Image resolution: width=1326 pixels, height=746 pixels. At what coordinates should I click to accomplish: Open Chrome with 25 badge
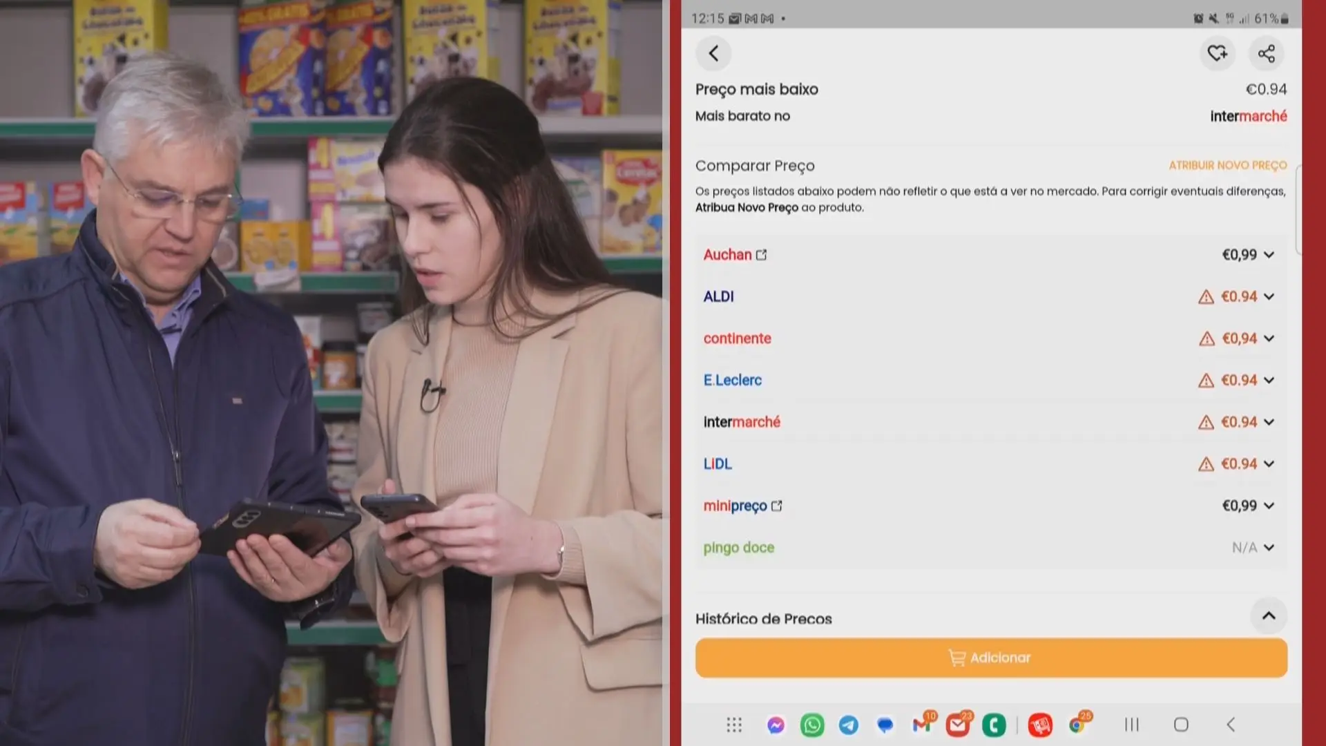pos(1078,724)
